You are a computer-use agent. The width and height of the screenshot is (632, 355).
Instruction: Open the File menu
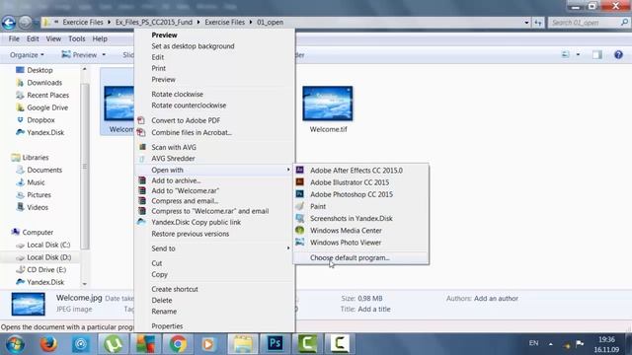click(x=14, y=39)
